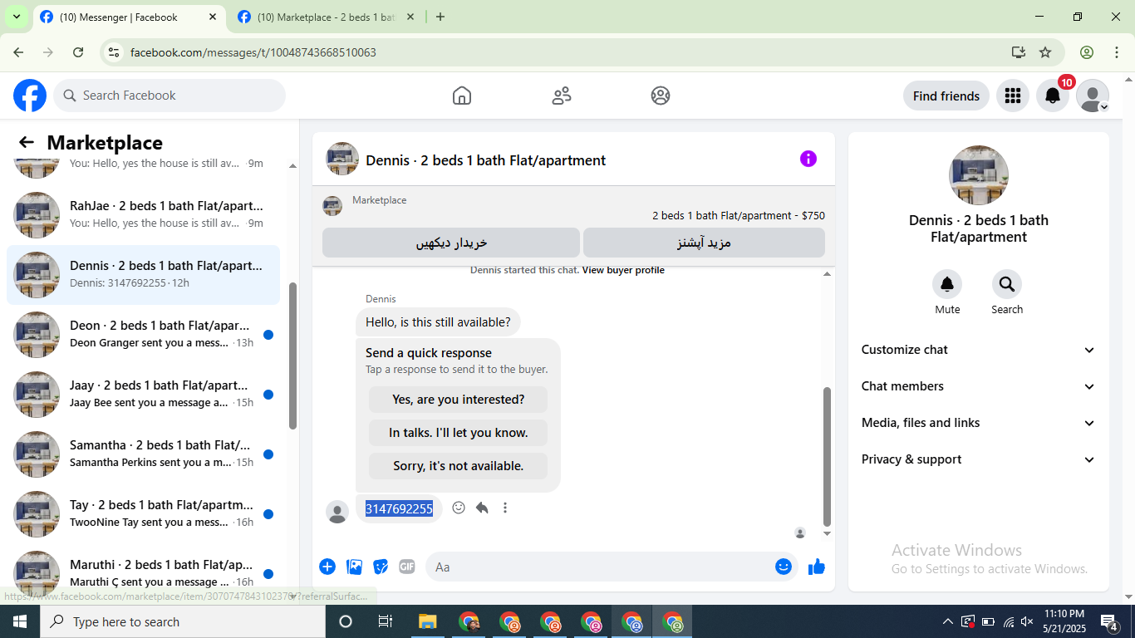Click the Find friends button
1135x638 pixels.
(946, 96)
